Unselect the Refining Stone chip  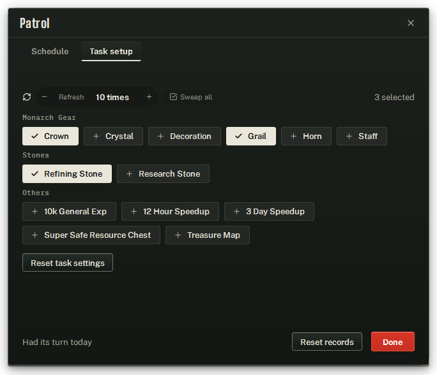(x=67, y=173)
